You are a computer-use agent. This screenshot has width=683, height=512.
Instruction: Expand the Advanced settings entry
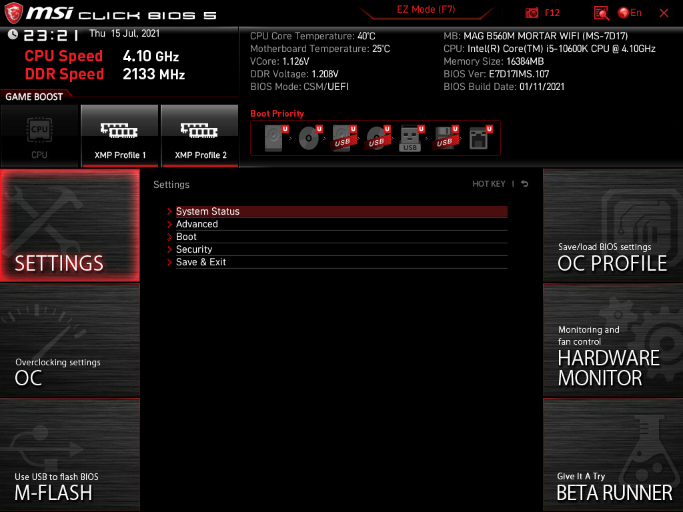[x=197, y=224]
